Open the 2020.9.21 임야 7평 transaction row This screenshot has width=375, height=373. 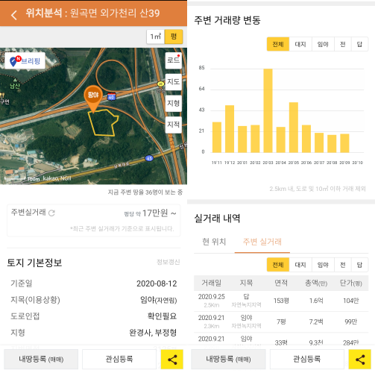point(281,322)
